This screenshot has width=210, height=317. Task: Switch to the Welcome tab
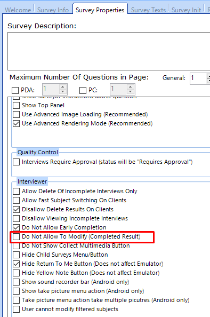(18, 10)
